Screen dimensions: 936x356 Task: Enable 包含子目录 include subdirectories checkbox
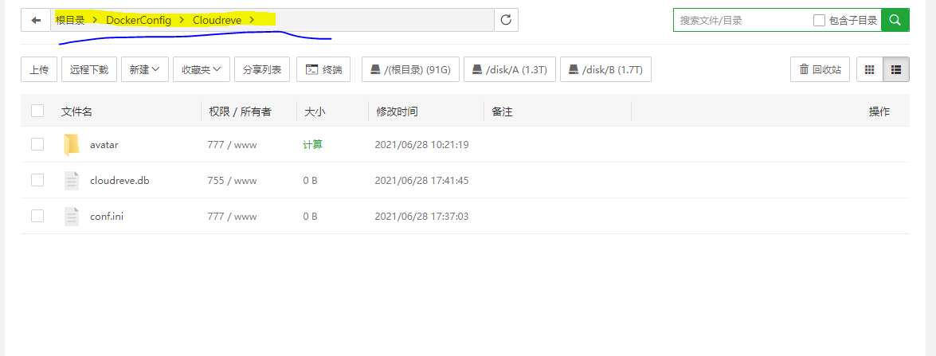coord(820,20)
